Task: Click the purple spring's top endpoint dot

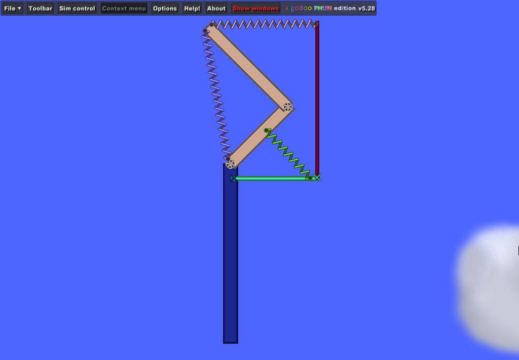Action: coord(205,31)
